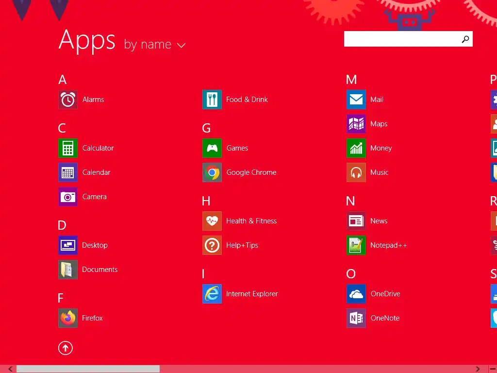Open the Desktop tile icon
Viewport: 497px width, 373px height.
point(68,245)
